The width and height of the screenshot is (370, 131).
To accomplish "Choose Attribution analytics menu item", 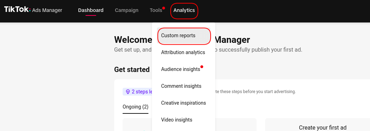I will point(183,52).
